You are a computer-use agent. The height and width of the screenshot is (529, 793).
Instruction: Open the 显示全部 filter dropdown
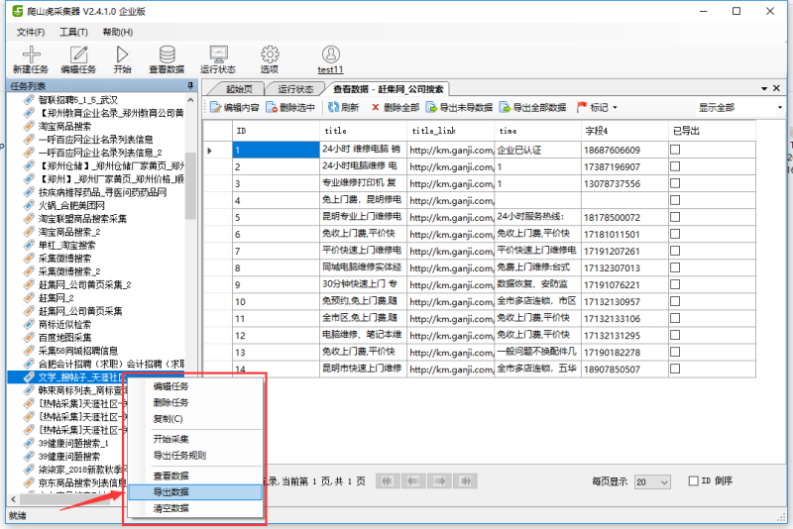738,107
